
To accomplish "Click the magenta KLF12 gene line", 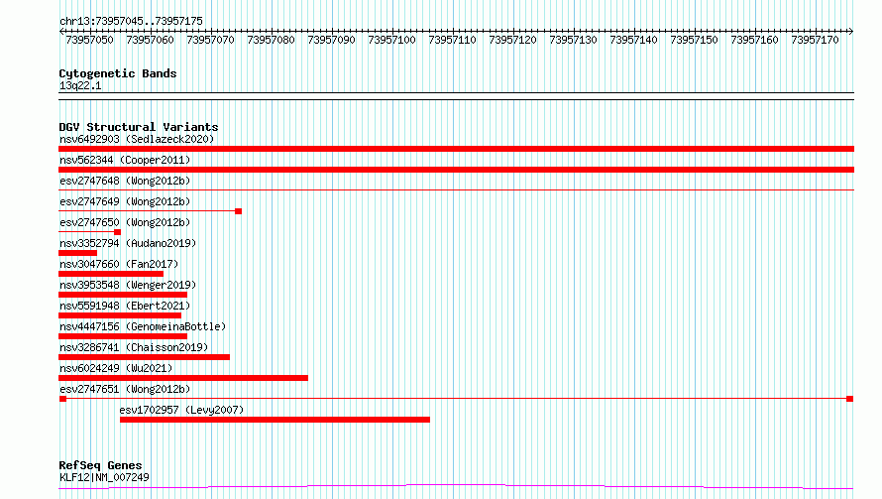I will [456, 487].
